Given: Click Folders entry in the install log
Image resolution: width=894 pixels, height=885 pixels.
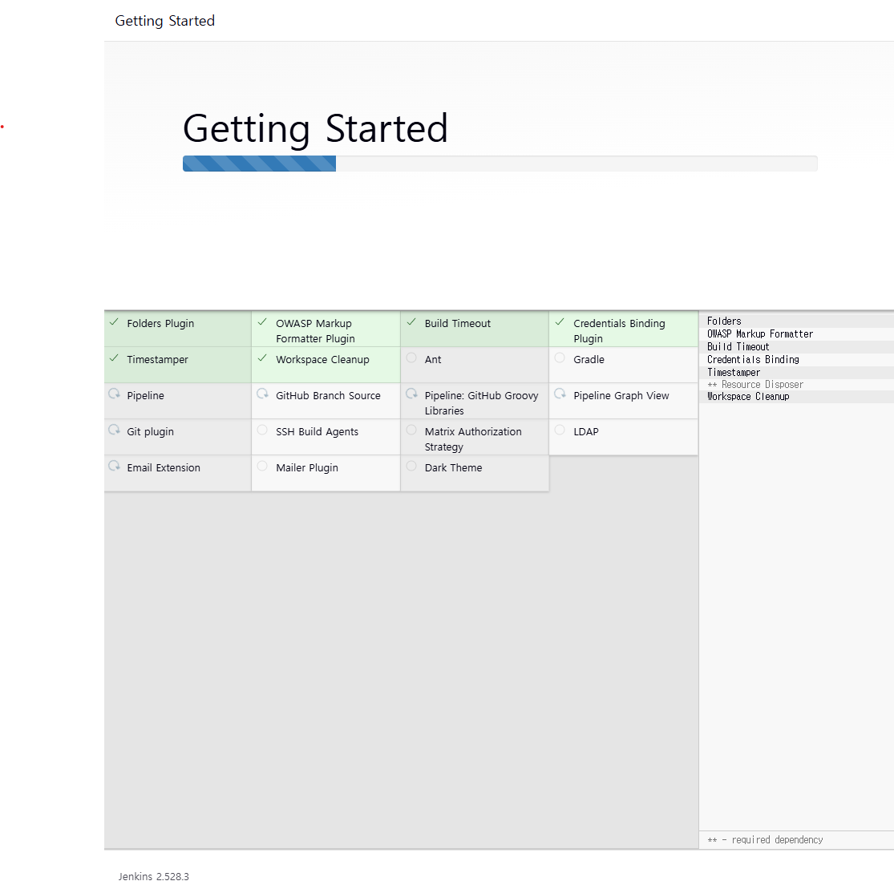Looking at the screenshot, I should click(724, 321).
